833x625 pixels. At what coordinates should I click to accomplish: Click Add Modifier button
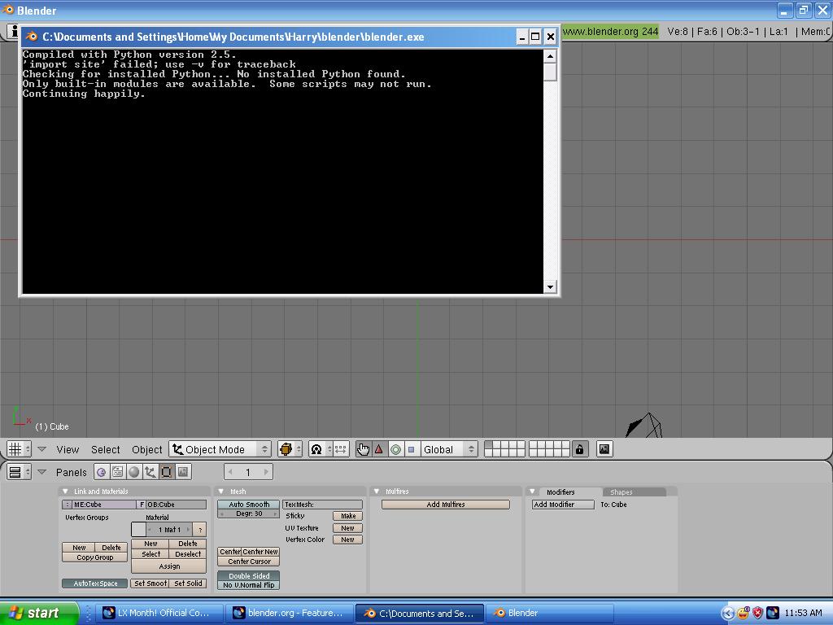[x=563, y=505]
